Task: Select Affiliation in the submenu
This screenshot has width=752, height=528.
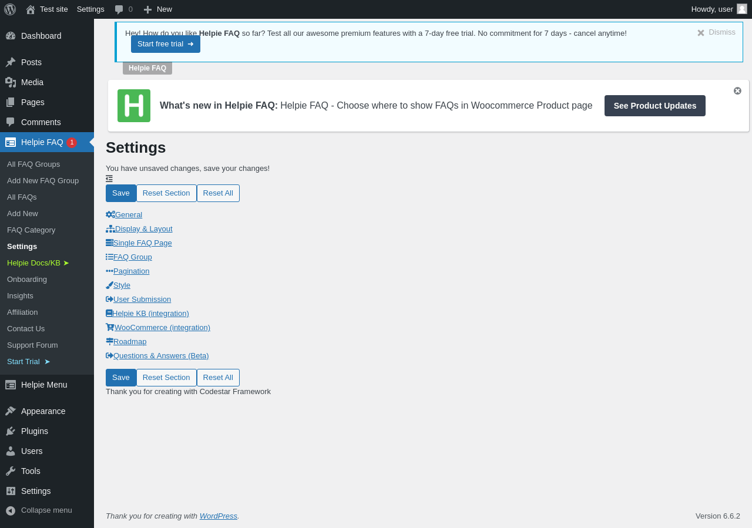Action: (22, 312)
